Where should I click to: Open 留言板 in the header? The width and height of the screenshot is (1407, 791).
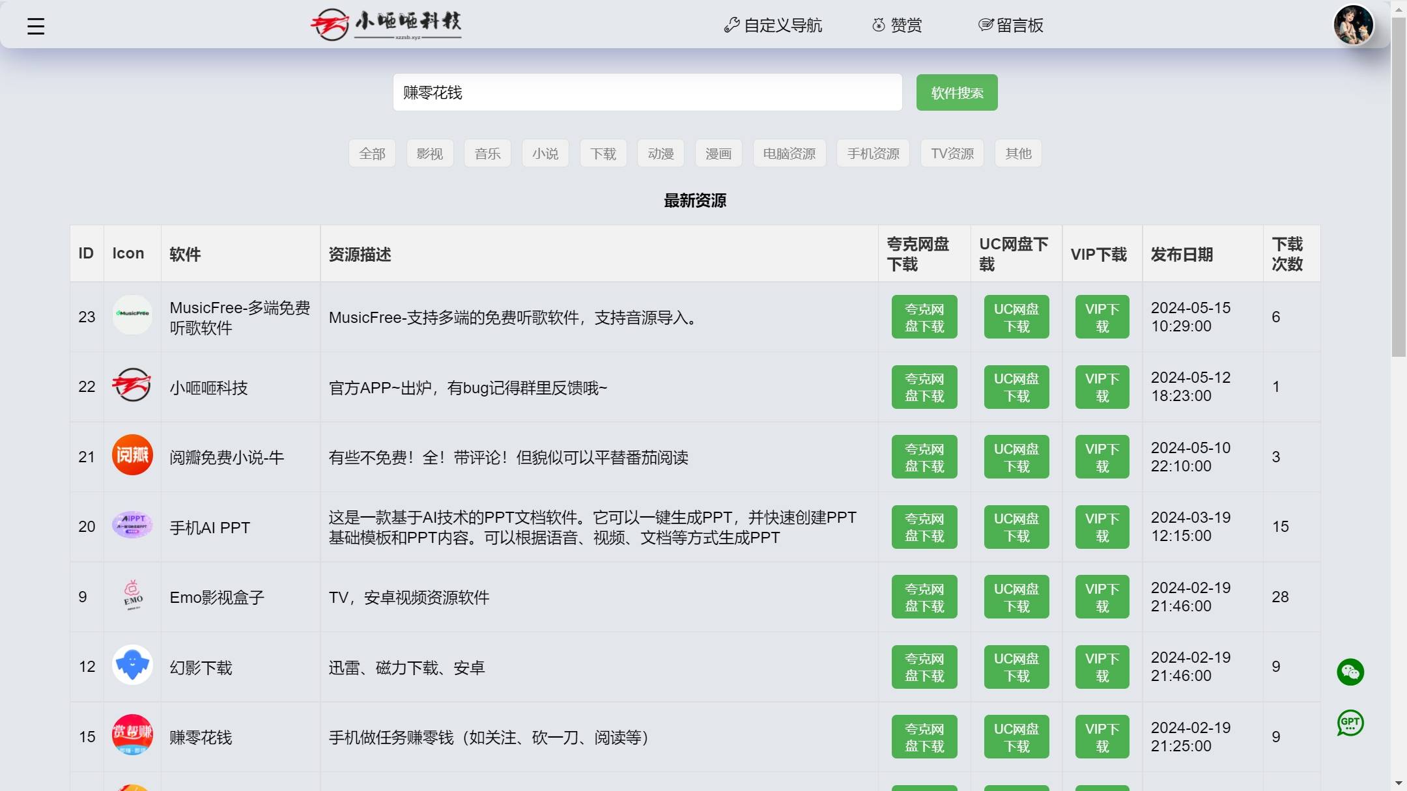coord(1011,25)
